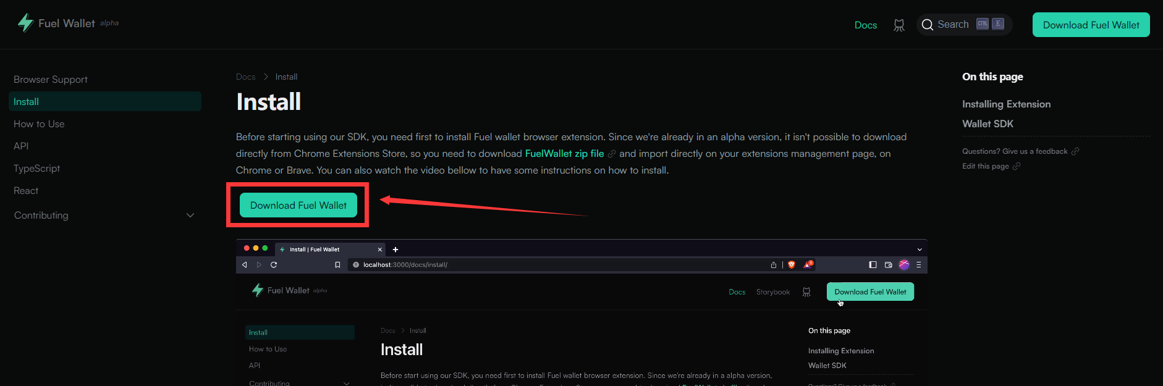Click the On this page heading
The image size is (1163, 386).
coord(992,77)
